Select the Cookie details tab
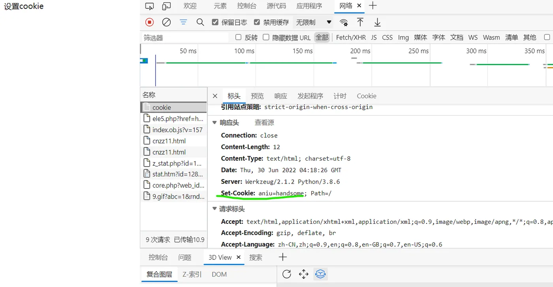The width and height of the screenshot is (553, 287). (367, 96)
